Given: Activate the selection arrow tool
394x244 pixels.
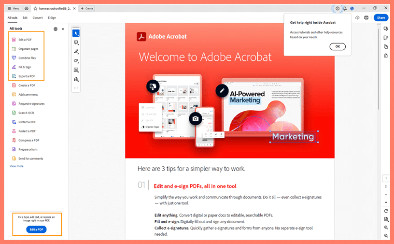Looking at the screenshot, I should [x=76, y=33].
